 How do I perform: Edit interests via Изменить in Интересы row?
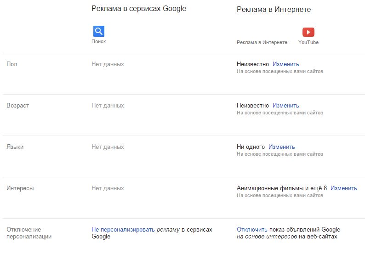(x=343, y=188)
